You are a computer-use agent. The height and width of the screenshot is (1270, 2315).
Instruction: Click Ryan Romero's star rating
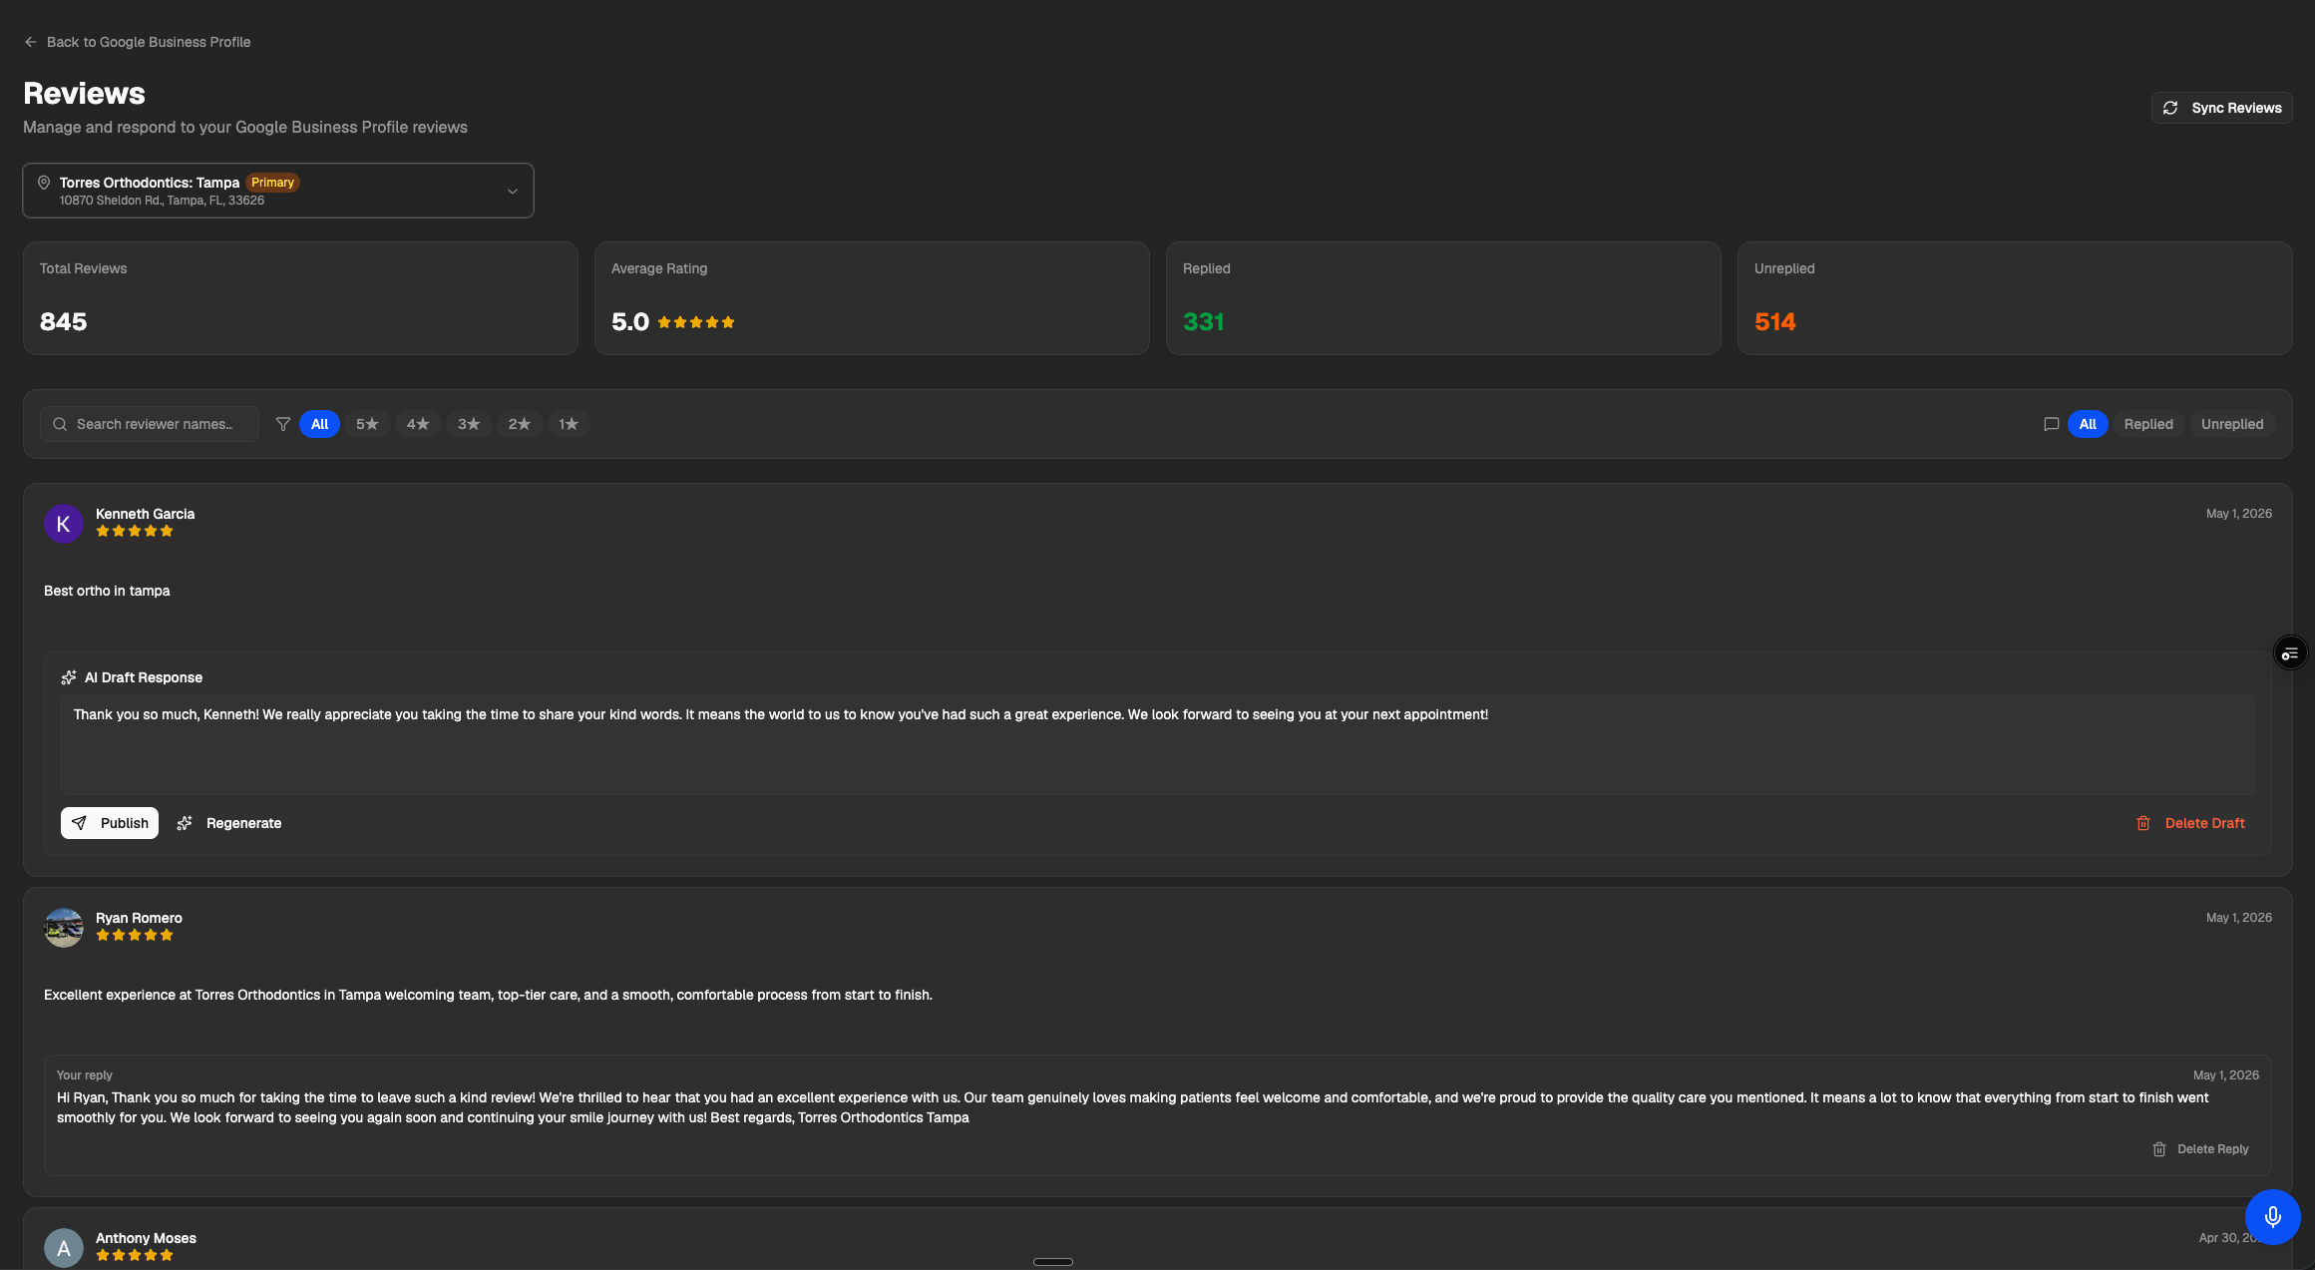point(135,936)
